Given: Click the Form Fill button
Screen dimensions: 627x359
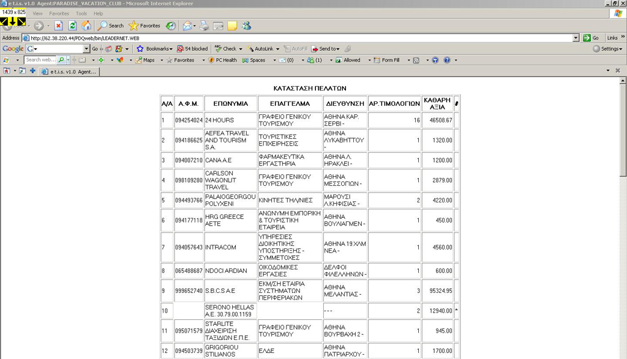Looking at the screenshot, I should [387, 61].
